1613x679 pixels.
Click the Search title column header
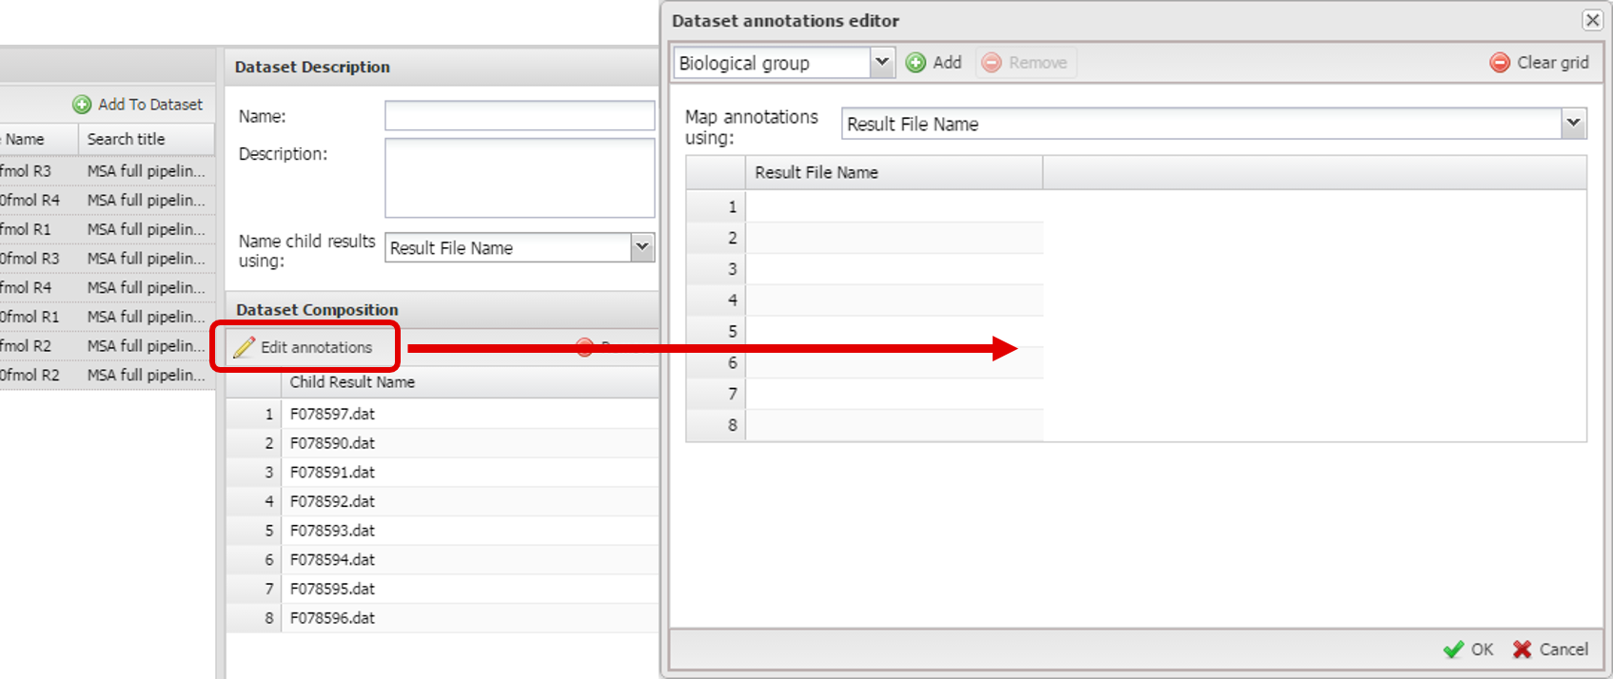coord(147,139)
